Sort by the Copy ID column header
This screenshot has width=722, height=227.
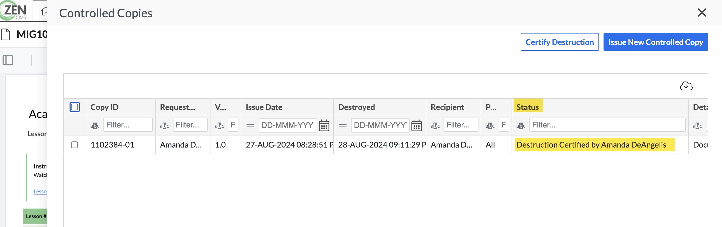[104, 107]
